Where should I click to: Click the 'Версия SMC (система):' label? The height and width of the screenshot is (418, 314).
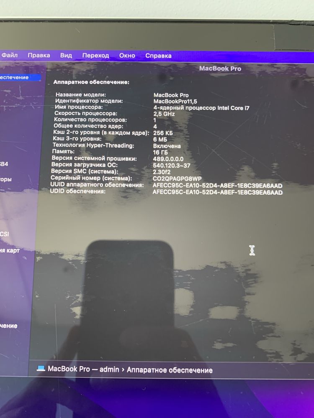click(85, 171)
